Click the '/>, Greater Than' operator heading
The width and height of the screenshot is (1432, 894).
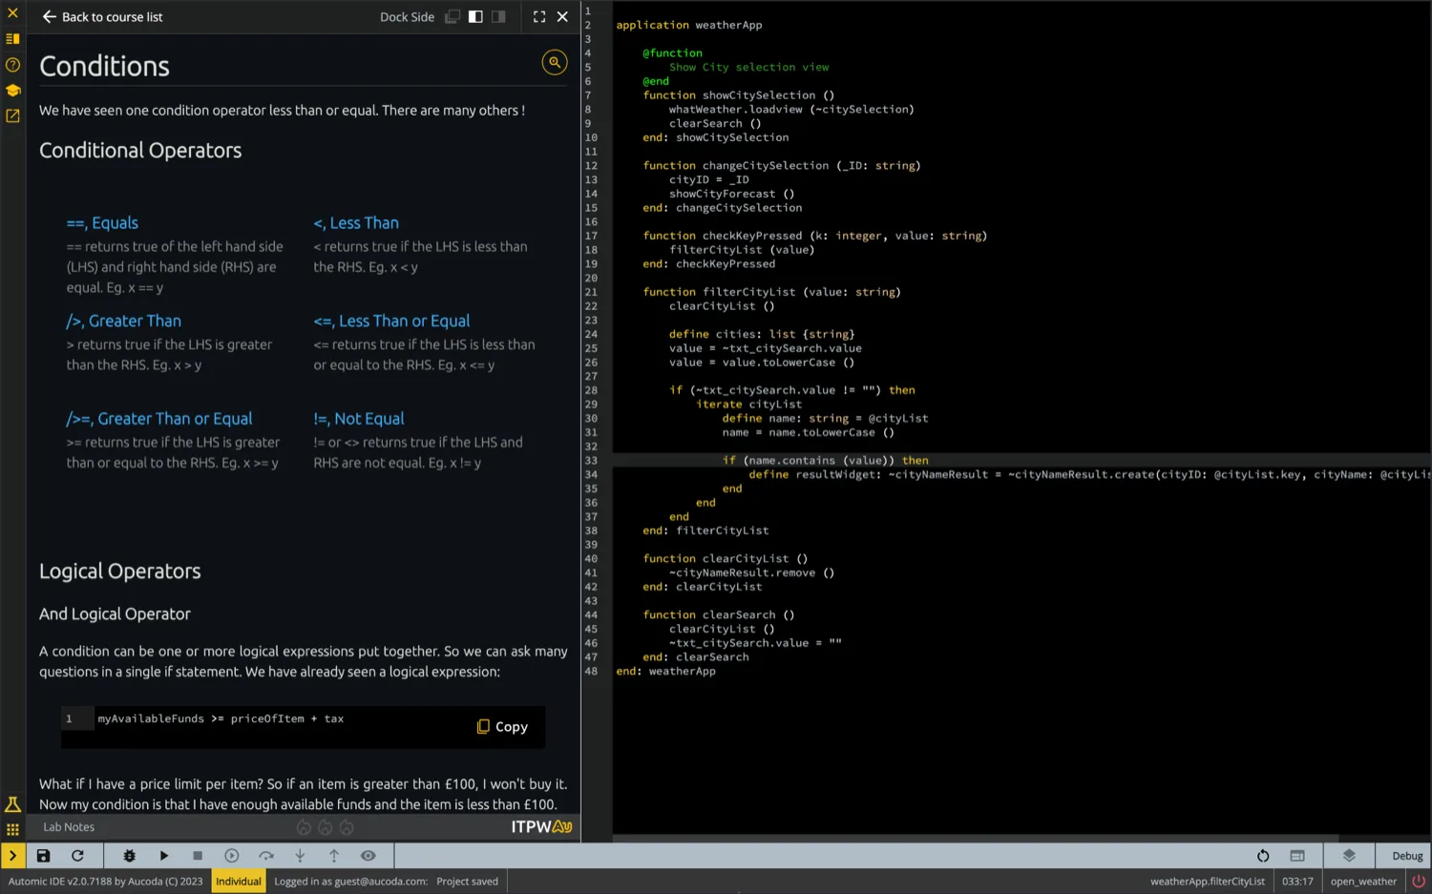[x=123, y=322]
